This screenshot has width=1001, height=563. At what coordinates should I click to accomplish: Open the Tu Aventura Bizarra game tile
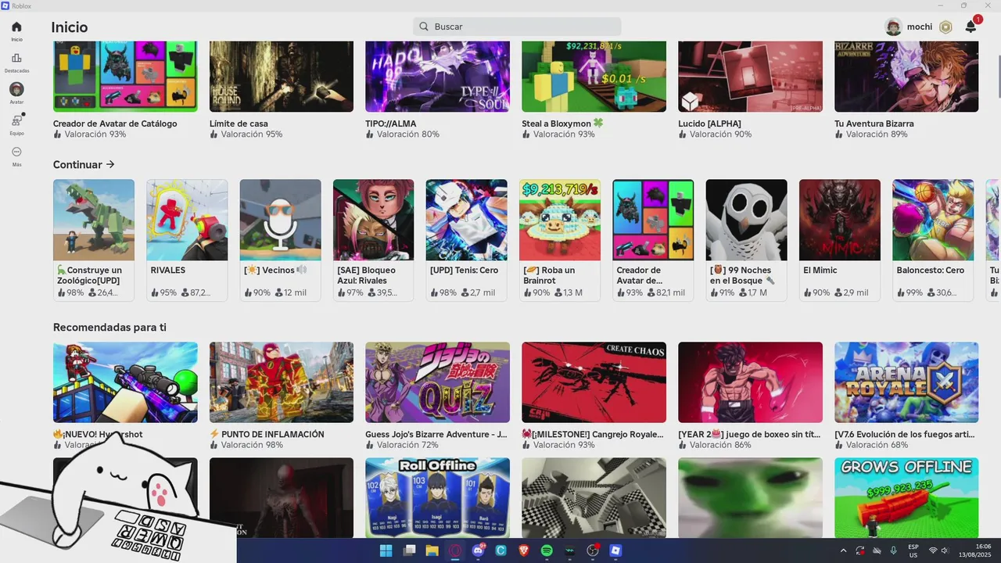click(x=906, y=77)
